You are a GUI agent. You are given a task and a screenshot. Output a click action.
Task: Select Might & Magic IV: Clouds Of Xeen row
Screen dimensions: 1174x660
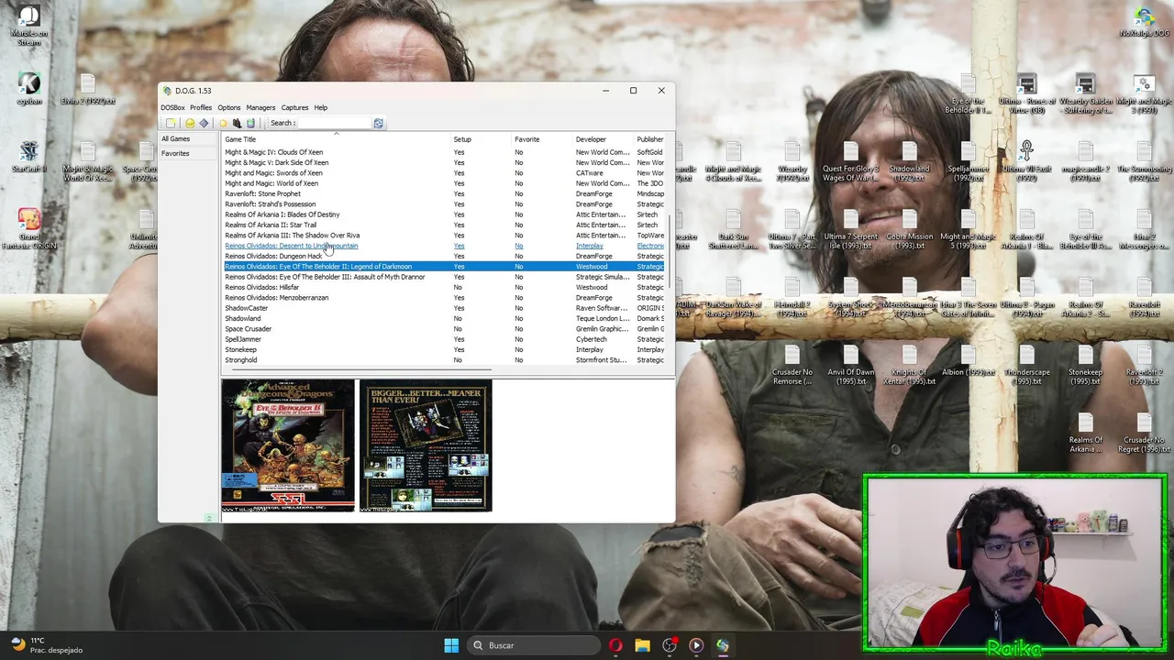(x=444, y=152)
